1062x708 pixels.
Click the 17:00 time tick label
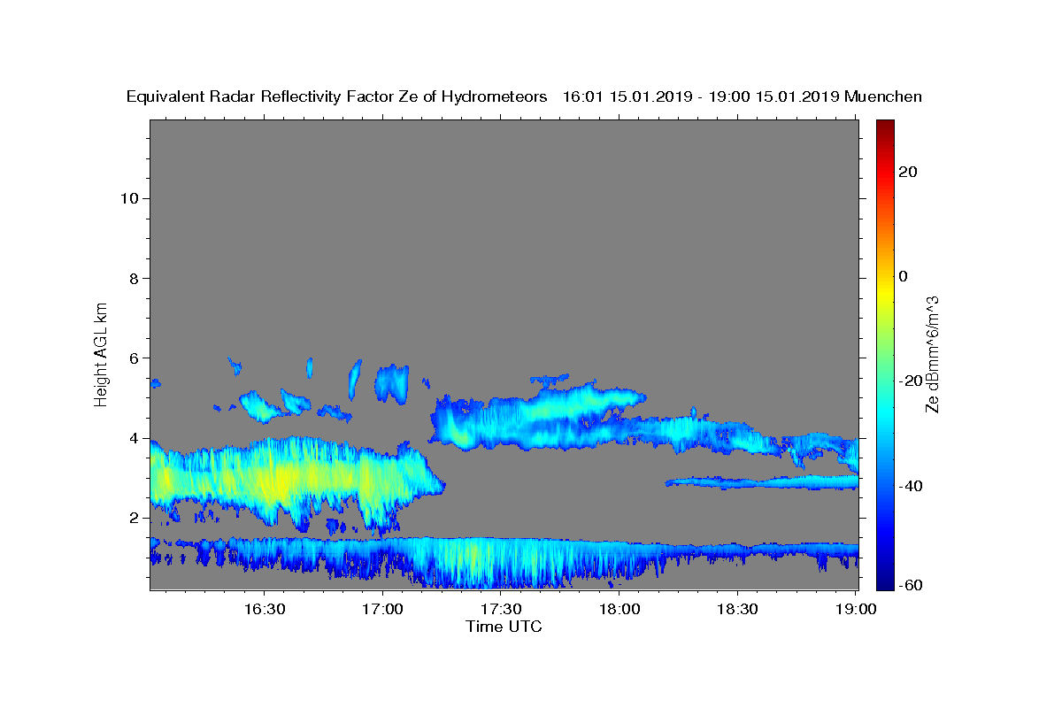pos(382,610)
